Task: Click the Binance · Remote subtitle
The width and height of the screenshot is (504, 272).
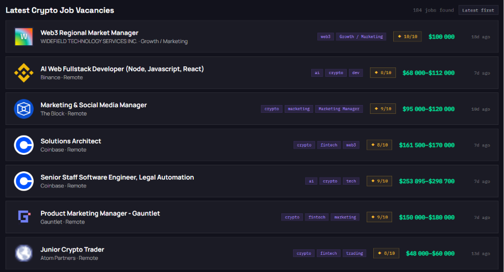Action: tap(61, 77)
